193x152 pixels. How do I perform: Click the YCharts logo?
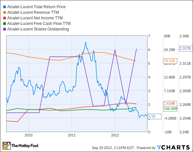point(173,147)
